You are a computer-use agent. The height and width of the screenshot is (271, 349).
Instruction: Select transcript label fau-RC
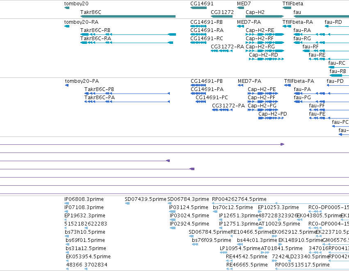pos(337,63)
